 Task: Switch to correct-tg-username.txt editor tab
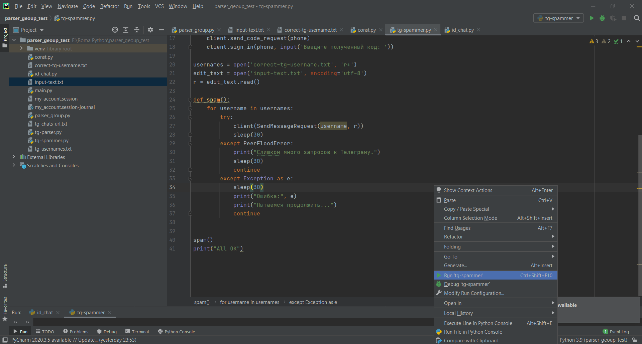click(x=310, y=30)
